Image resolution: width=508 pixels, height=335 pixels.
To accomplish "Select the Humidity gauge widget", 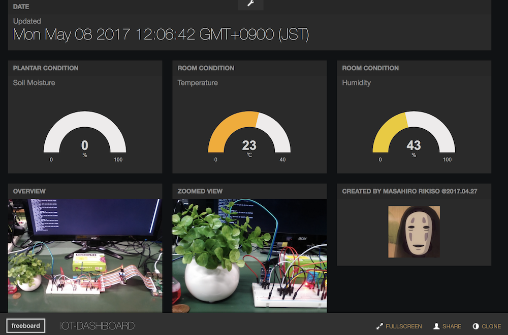I will [414, 134].
